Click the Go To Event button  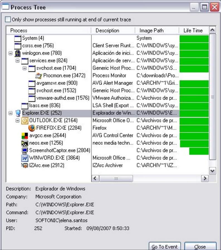pyautogui.click(x=165, y=247)
